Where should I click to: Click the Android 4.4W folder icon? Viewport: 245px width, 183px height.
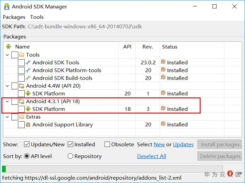point(22,86)
